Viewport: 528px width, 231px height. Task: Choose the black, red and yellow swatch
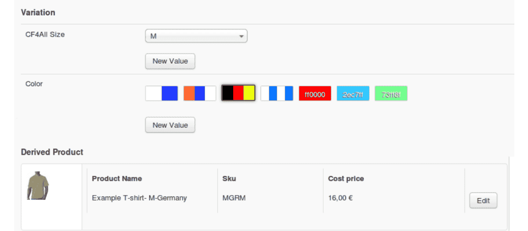click(238, 93)
